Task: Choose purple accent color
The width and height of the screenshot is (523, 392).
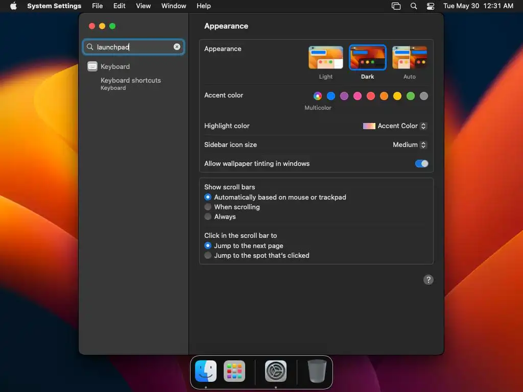Action: 344,96
